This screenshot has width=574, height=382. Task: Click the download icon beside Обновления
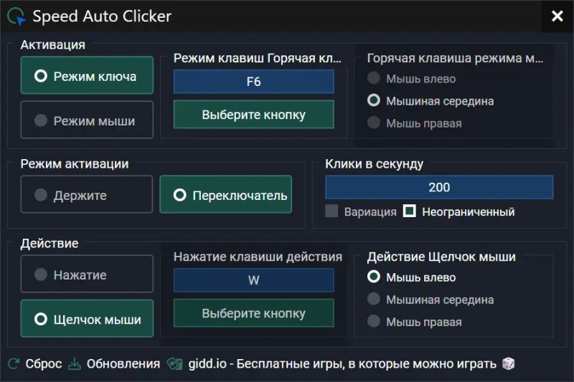click(x=75, y=363)
